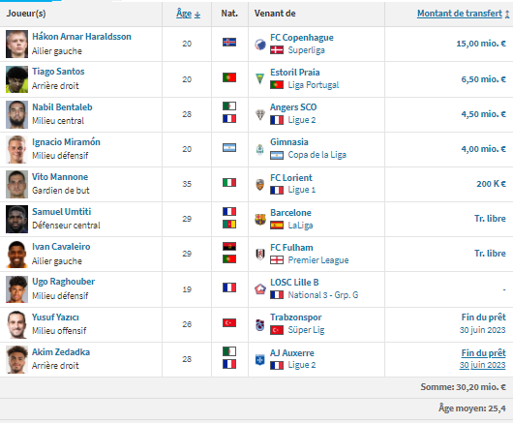Click Nabil Bentaleb's portrait thumbnail
This screenshot has height=423, width=513.
(x=16, y=114)
